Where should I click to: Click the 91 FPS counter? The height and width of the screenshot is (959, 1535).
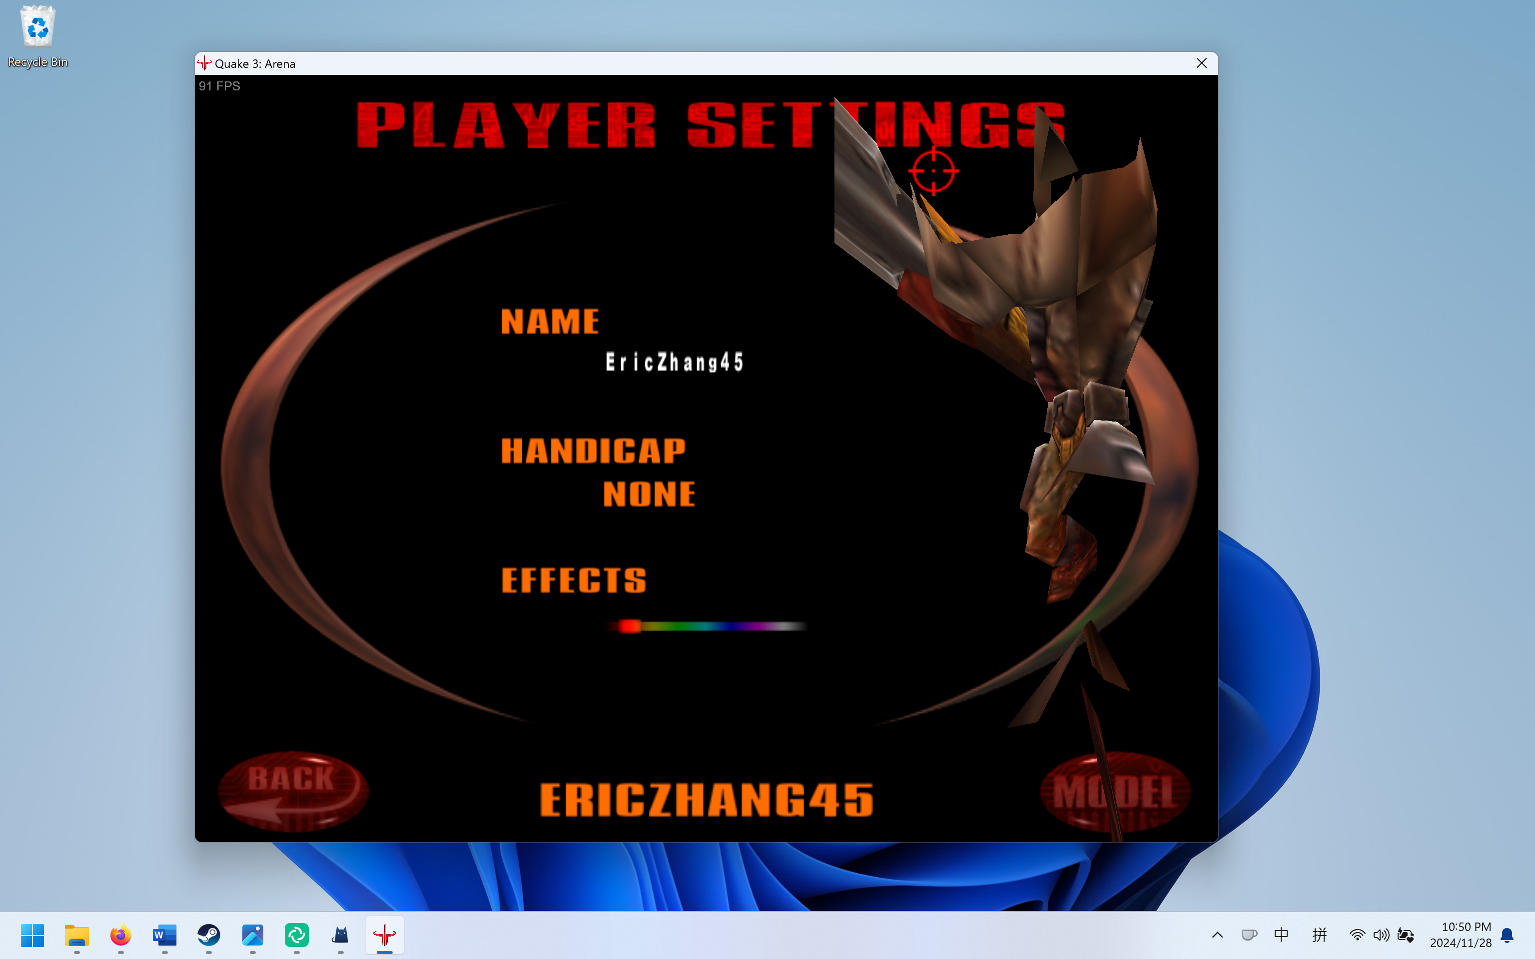pyautogui.click(x=219, y=85)
